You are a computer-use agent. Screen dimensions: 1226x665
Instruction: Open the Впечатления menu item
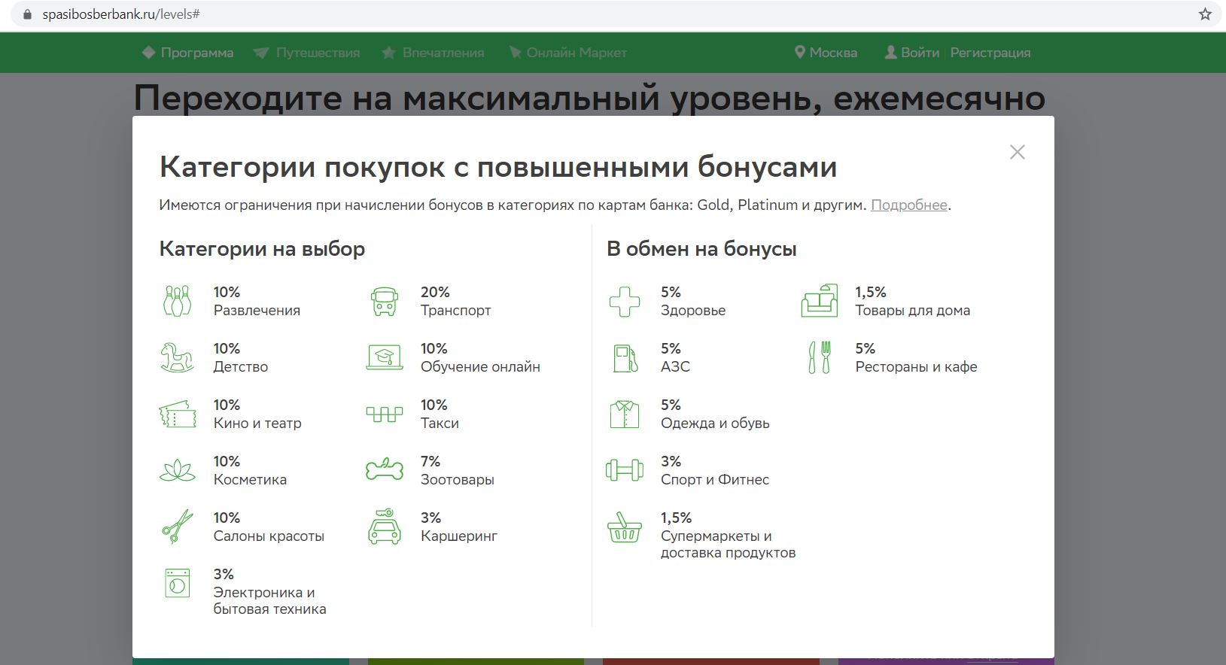pyautogui.click(x=433, y=53)
